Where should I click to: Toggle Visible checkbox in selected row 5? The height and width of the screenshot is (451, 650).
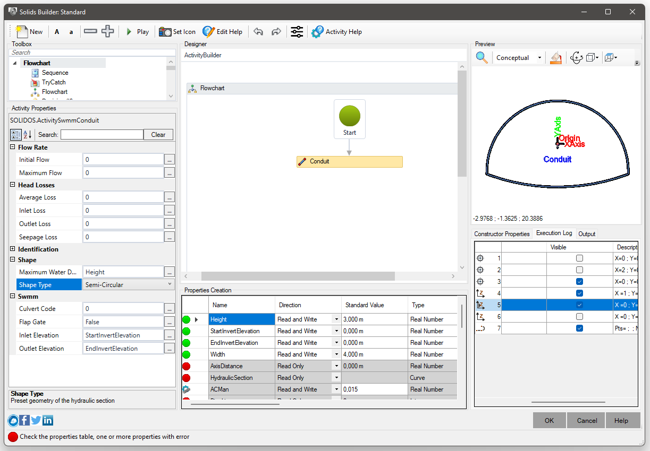pos(579,305)
